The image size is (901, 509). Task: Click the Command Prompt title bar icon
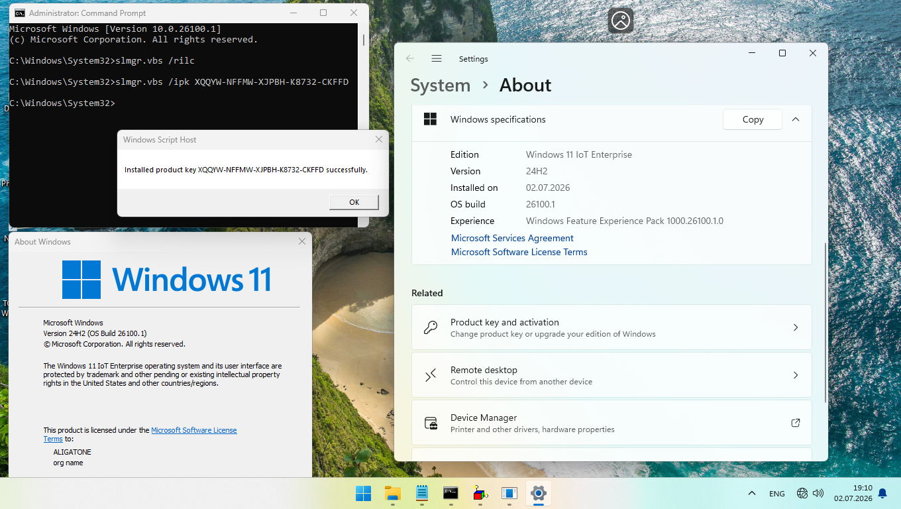pos(20,13)
